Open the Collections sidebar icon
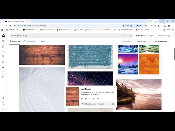The image size is (175, 131). [3, 61]
